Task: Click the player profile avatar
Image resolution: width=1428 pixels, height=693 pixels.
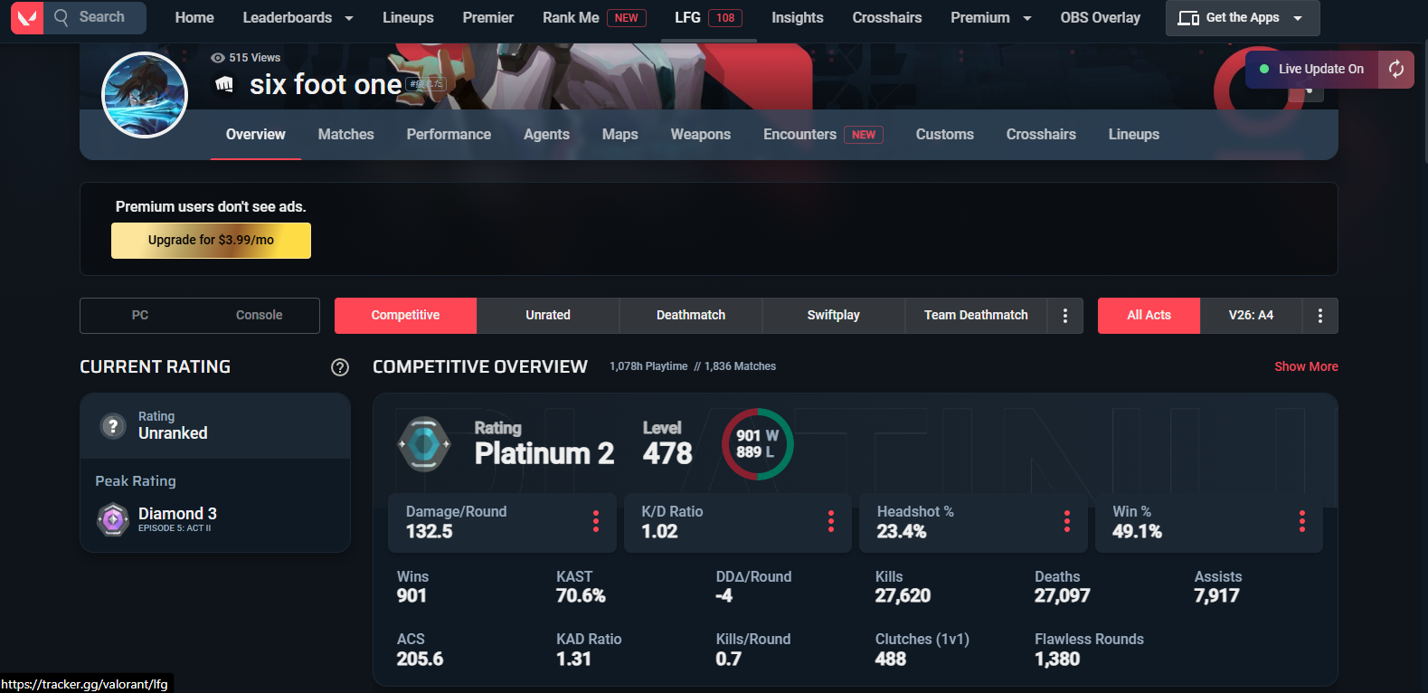Action: coord(145,95)
